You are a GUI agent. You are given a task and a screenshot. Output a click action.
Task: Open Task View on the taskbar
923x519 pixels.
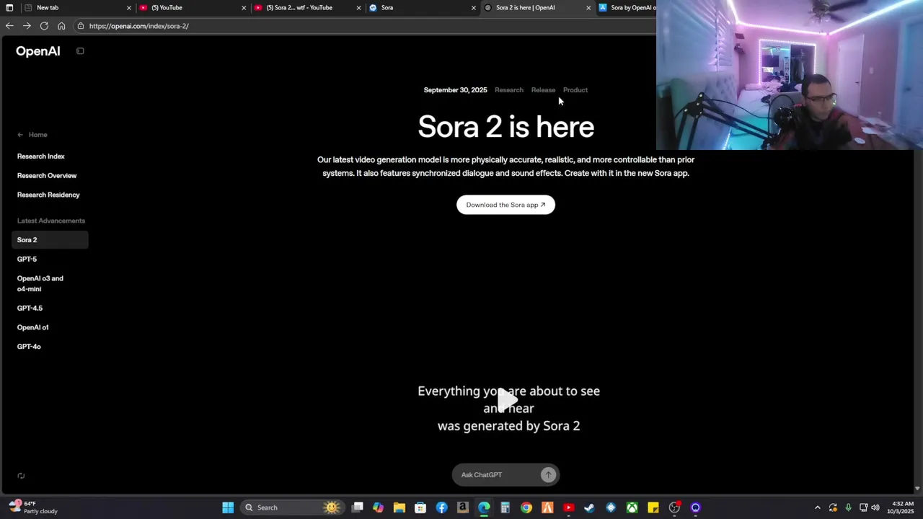coord(358,507)
